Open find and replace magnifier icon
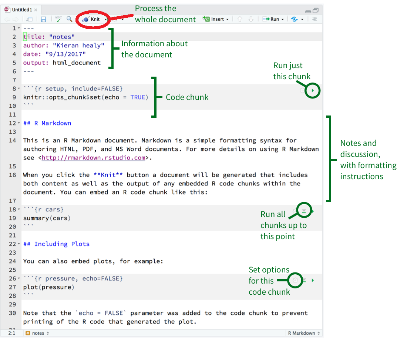The width and height of the screenshot is (397, 338). pyautogui.click(x=69, y=19)
